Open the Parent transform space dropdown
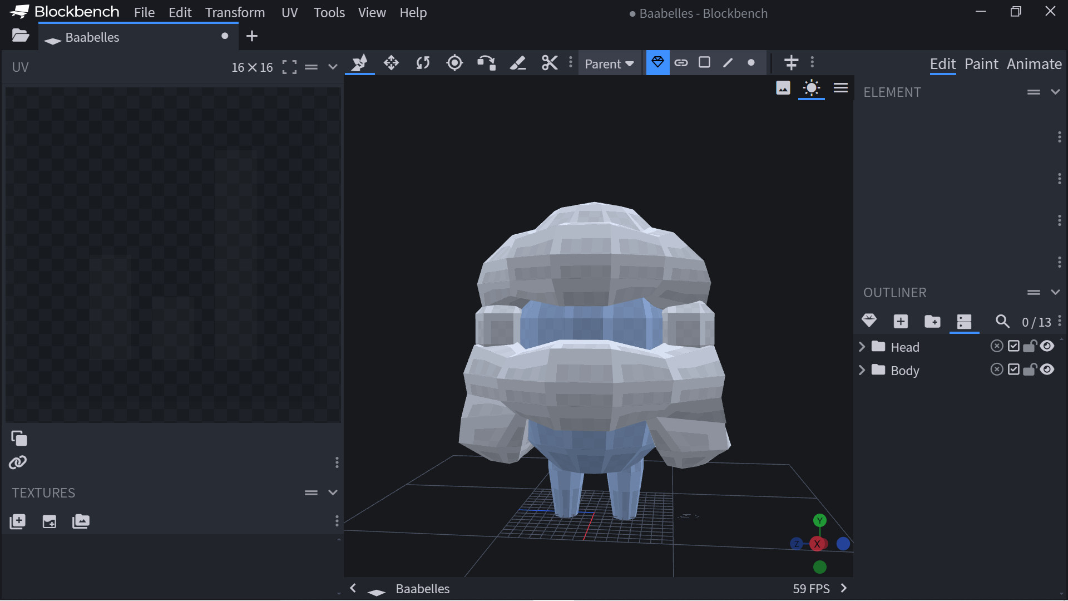The width and height of the screenshot is (1068, 601). [x=610, y=64]
